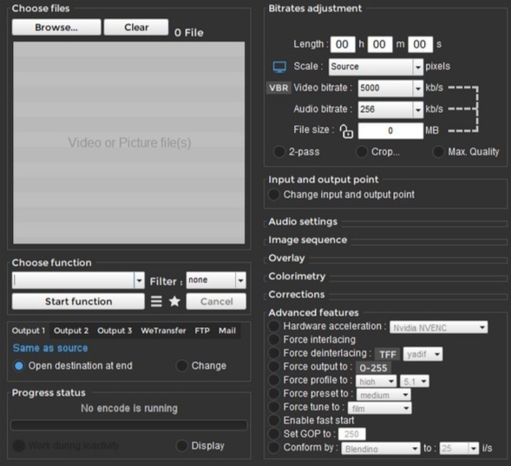Screen dimensions: 511x466
Task: Open the Blending conform dropdown
Action: tap(381, 449)
